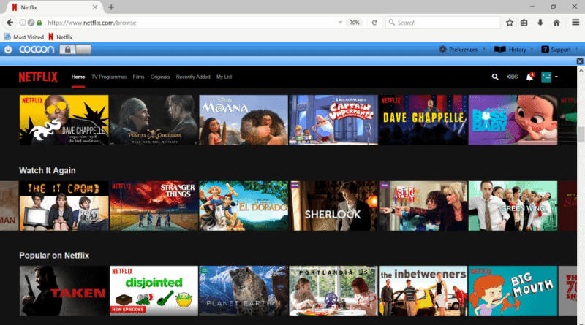585x325 pixels.
Task: Bookmark this page with the star icon
Action: [510, 23]
